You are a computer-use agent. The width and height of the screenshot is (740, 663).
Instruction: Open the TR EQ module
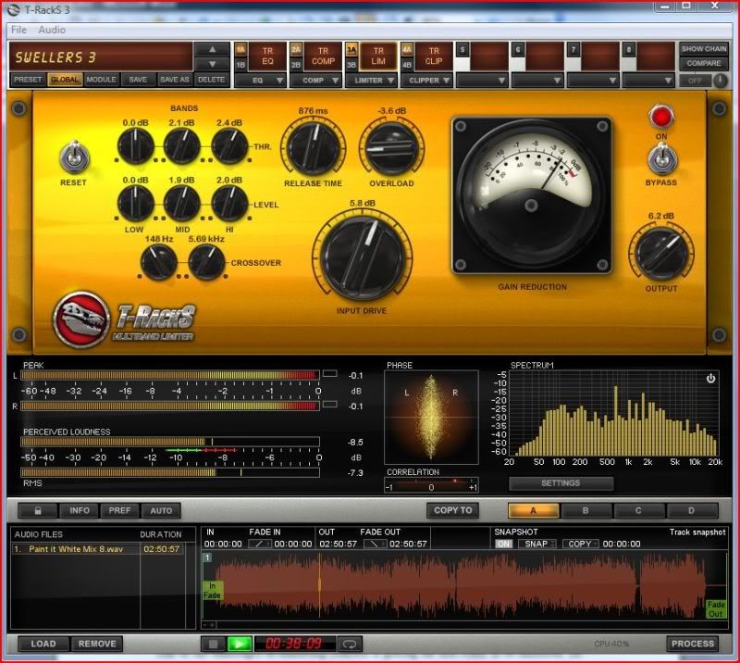267,56
